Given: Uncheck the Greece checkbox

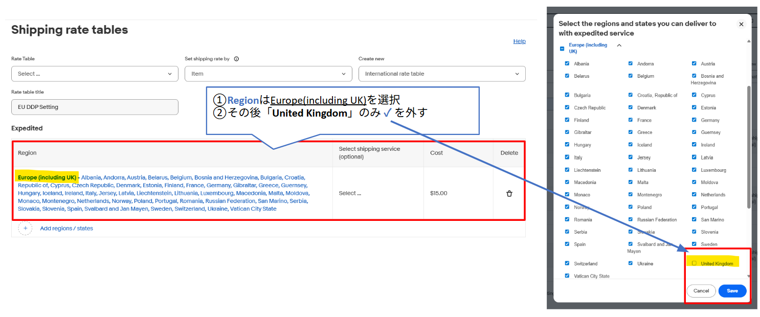Looking at the screenshot, I should [631, 132].
